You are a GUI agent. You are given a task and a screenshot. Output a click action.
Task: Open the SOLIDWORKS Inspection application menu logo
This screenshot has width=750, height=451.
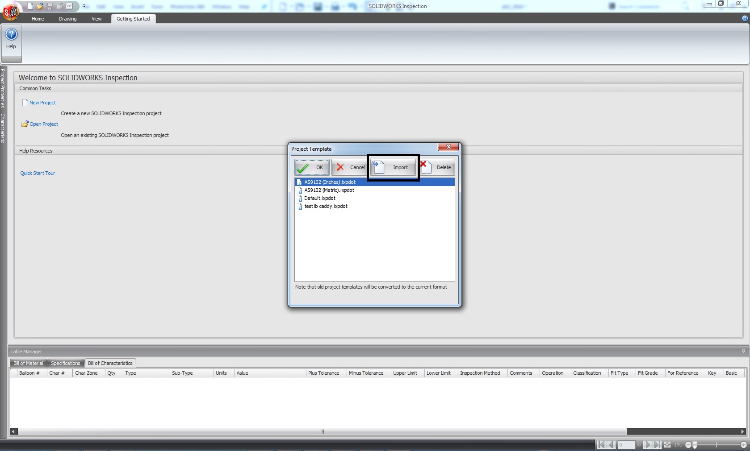[x=10, y=12]
